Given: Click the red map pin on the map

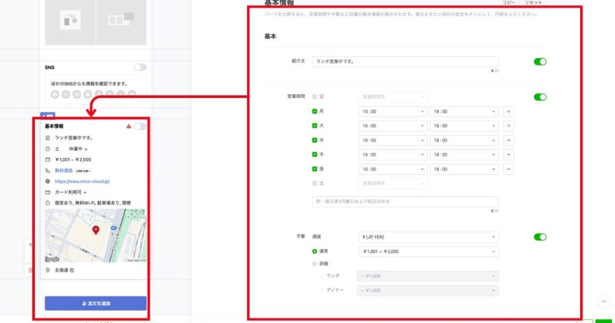Looking at the screenshot, I should pos(95,230).
